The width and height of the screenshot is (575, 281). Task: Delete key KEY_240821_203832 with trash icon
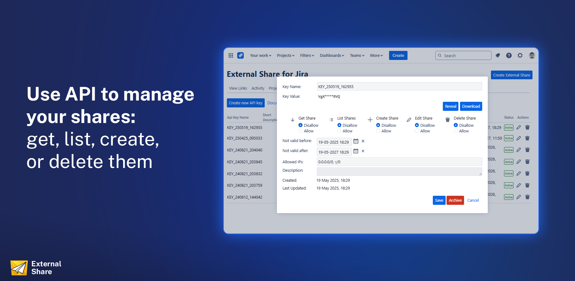tap(527, 174)
